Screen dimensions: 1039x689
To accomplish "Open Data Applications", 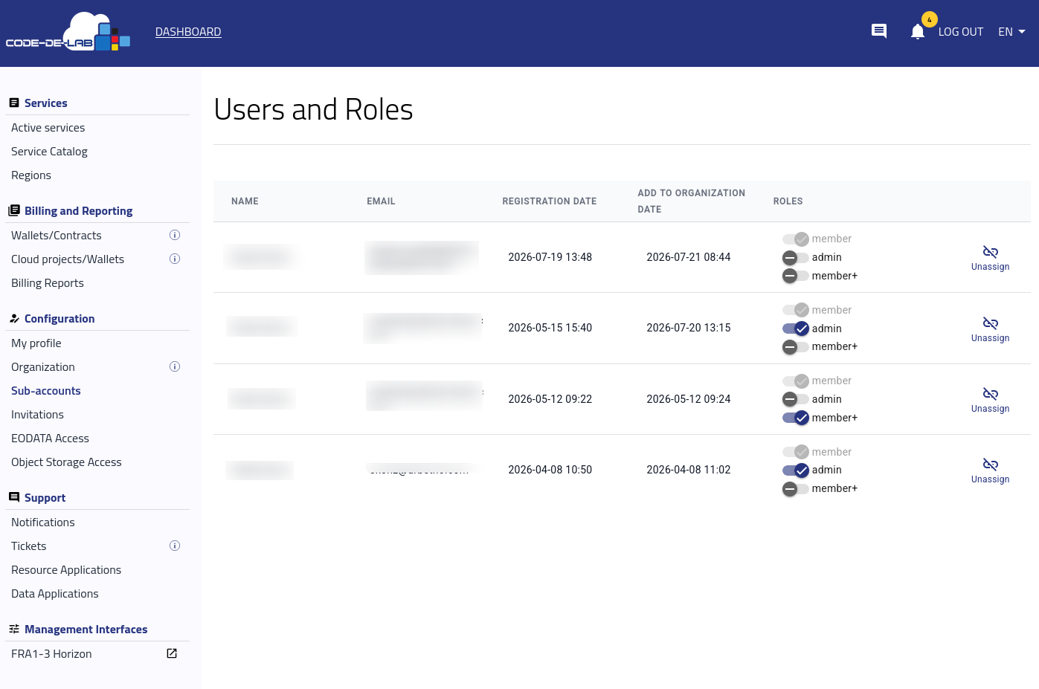I will [55, 594].
